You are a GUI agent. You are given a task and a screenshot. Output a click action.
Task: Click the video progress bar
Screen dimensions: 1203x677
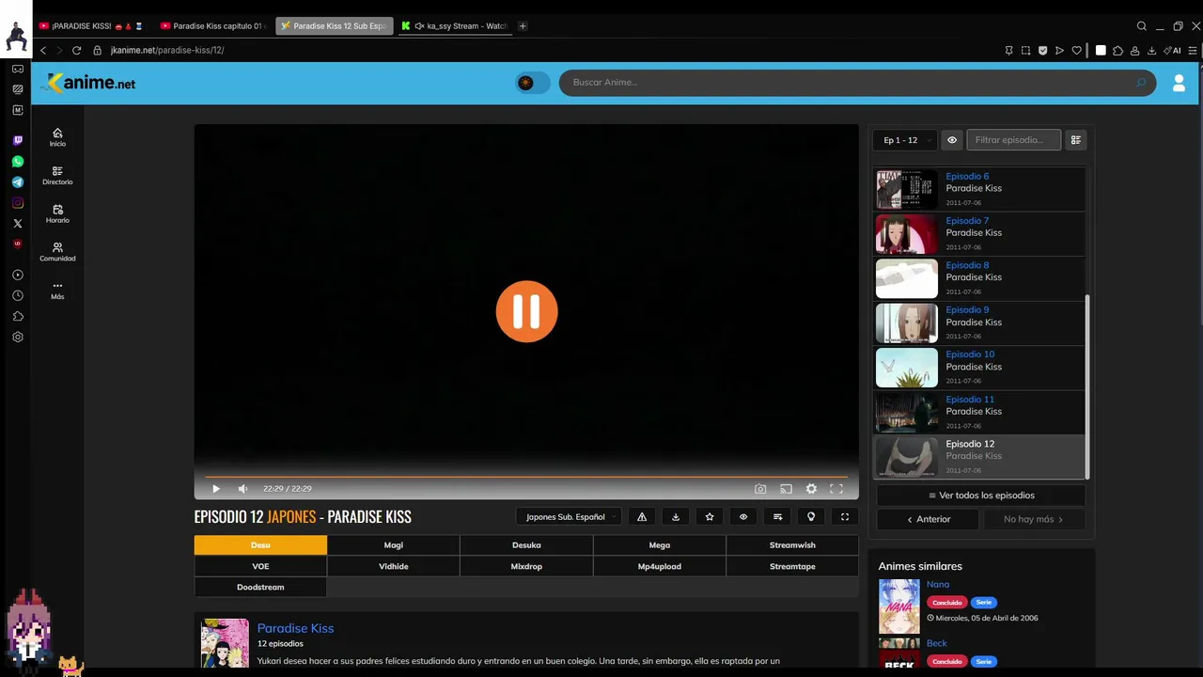click(x=526, y=477)
